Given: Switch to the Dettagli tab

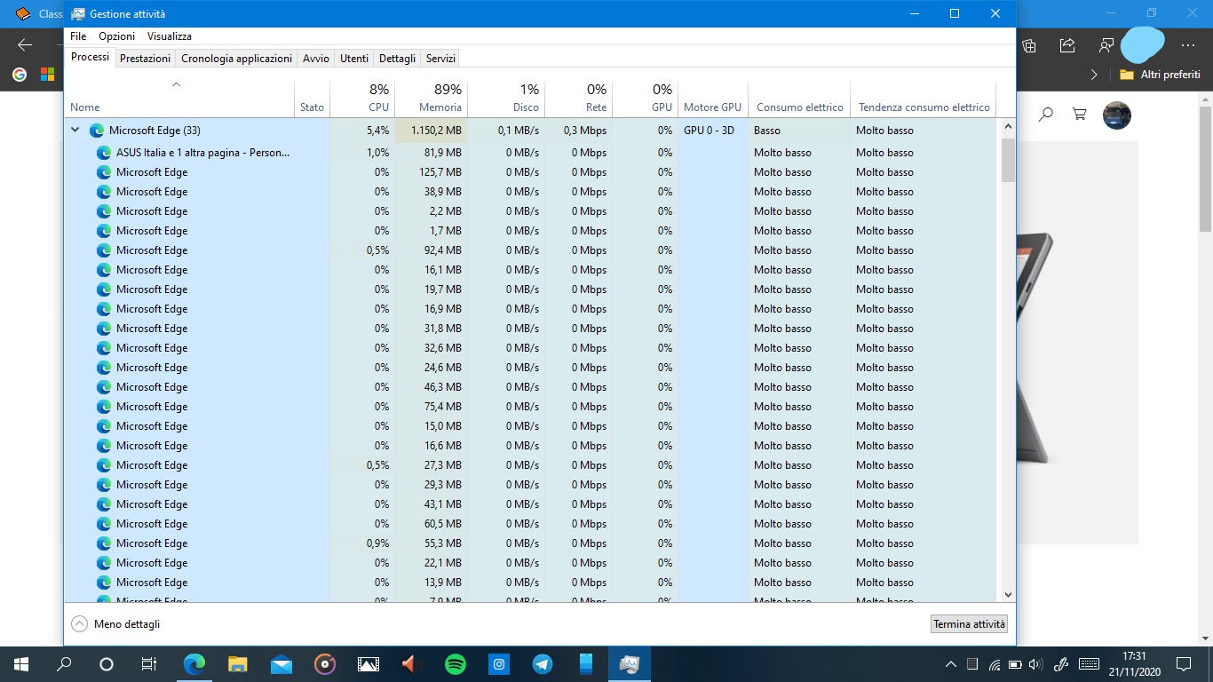Looking at the screenshot, I should [397, 59].
